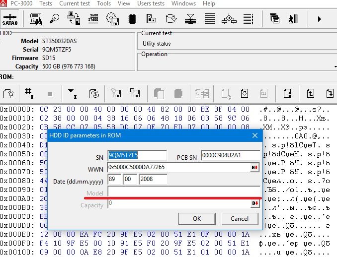Open the grid sector map icon
Viewport: 337px width, 257px height.
click(210, 19)
